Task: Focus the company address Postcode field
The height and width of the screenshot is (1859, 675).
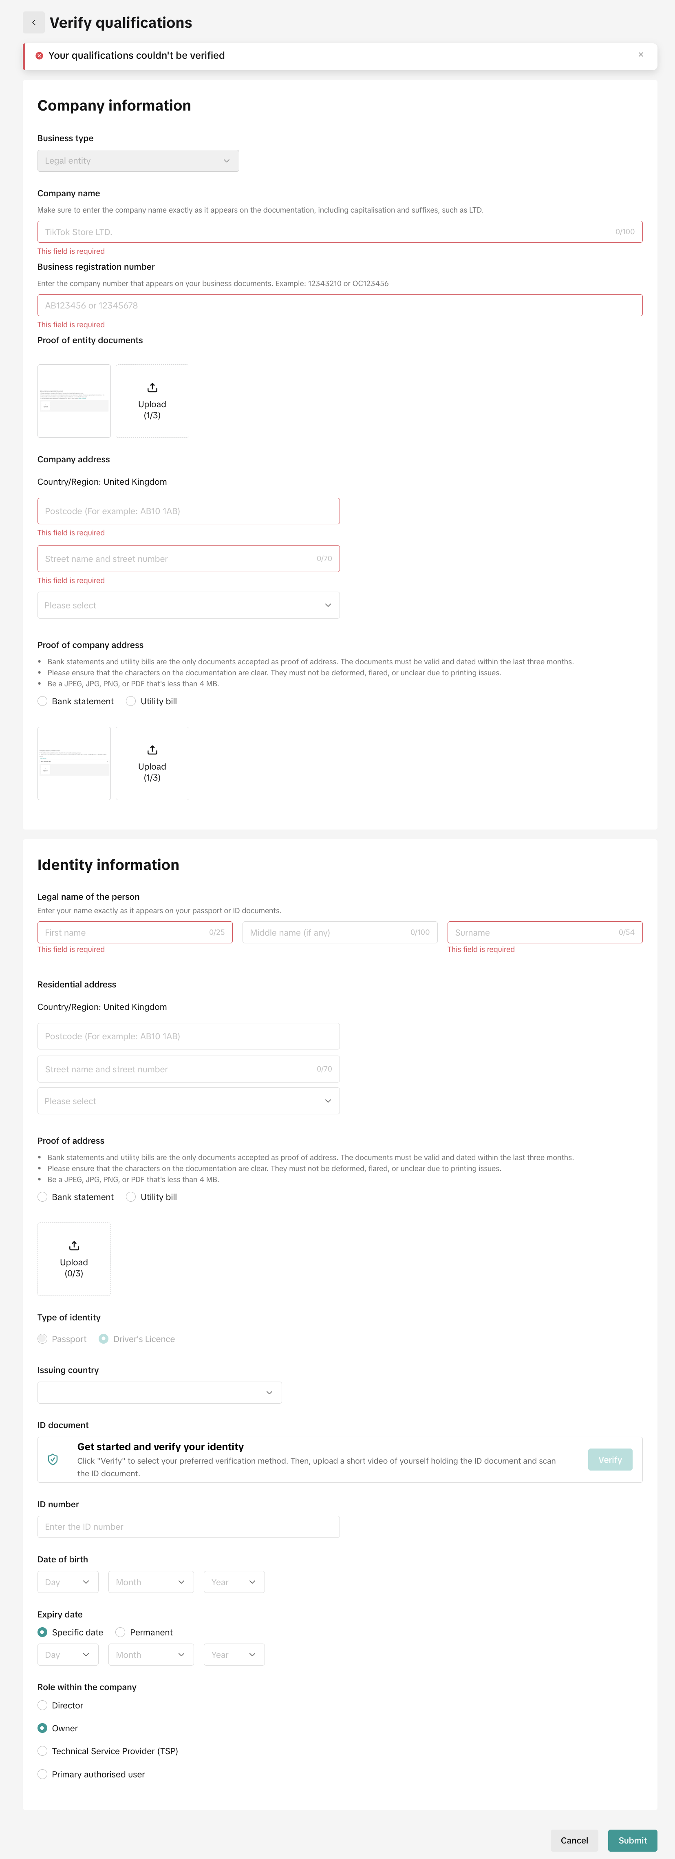Action: (x=188, y=511)
